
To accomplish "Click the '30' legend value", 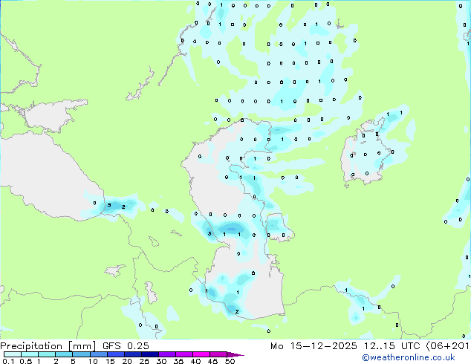I will 161,361.
